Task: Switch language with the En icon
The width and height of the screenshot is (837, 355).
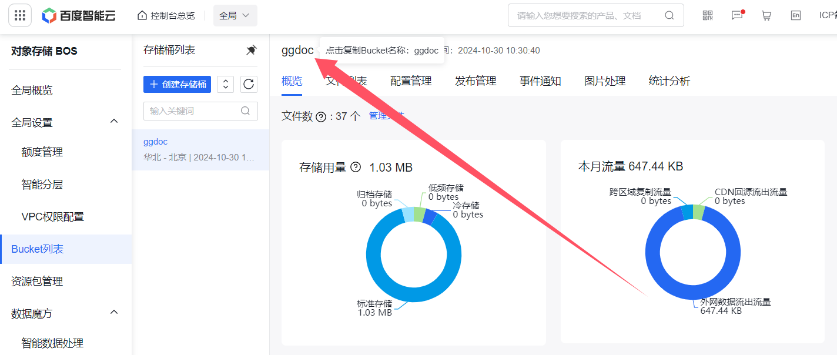Action: click(796, 16)
